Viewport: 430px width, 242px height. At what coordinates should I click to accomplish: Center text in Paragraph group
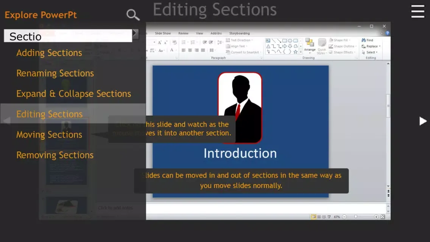tap(190, 50)
